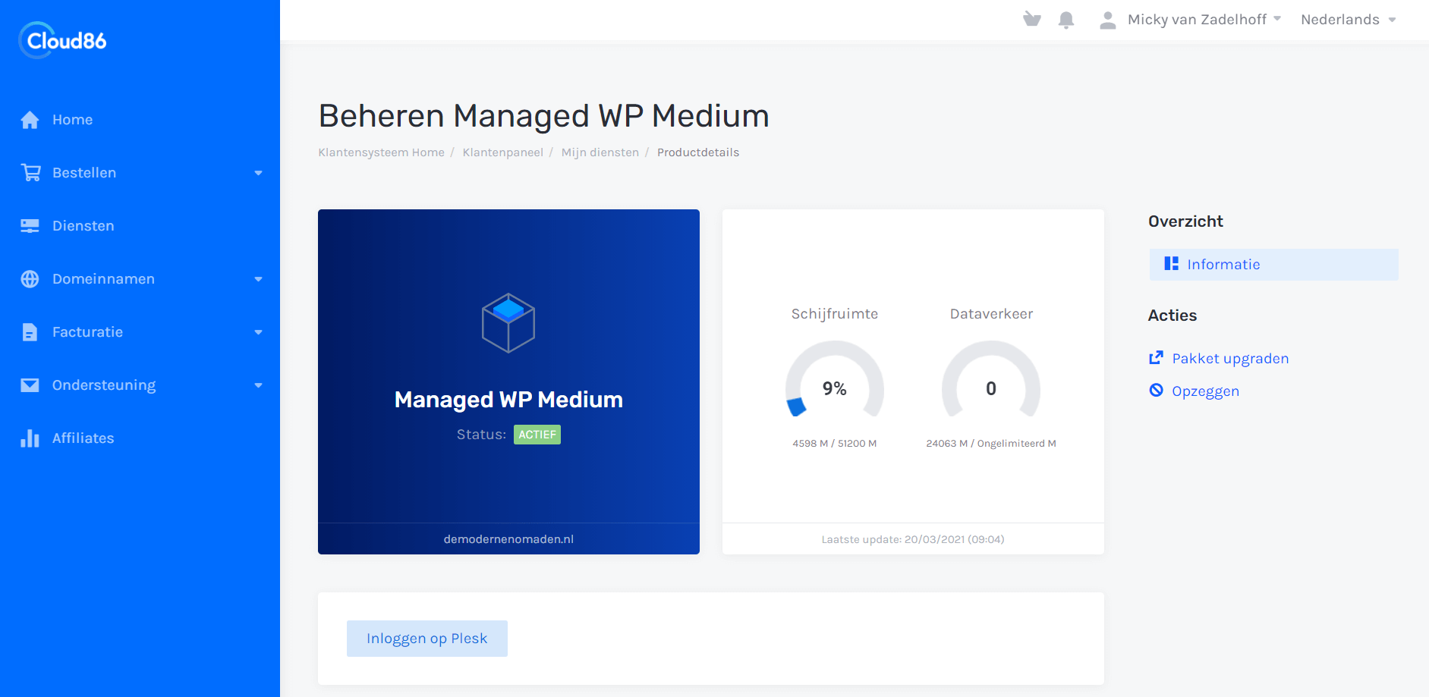Click the Affiliates bar chart icon
This screenshot has height=697, width=1429.
pos(30,438)
